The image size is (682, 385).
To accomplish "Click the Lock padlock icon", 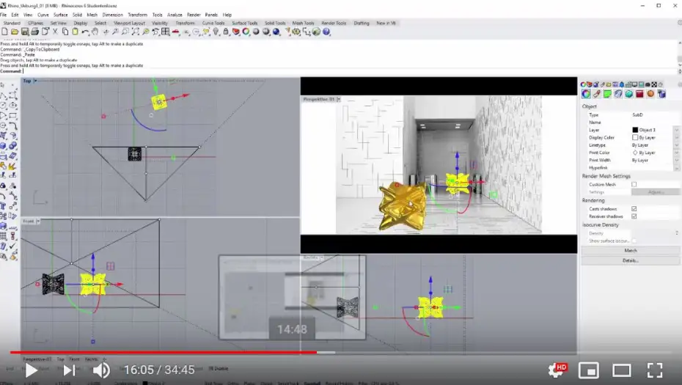I will [226, 32].
